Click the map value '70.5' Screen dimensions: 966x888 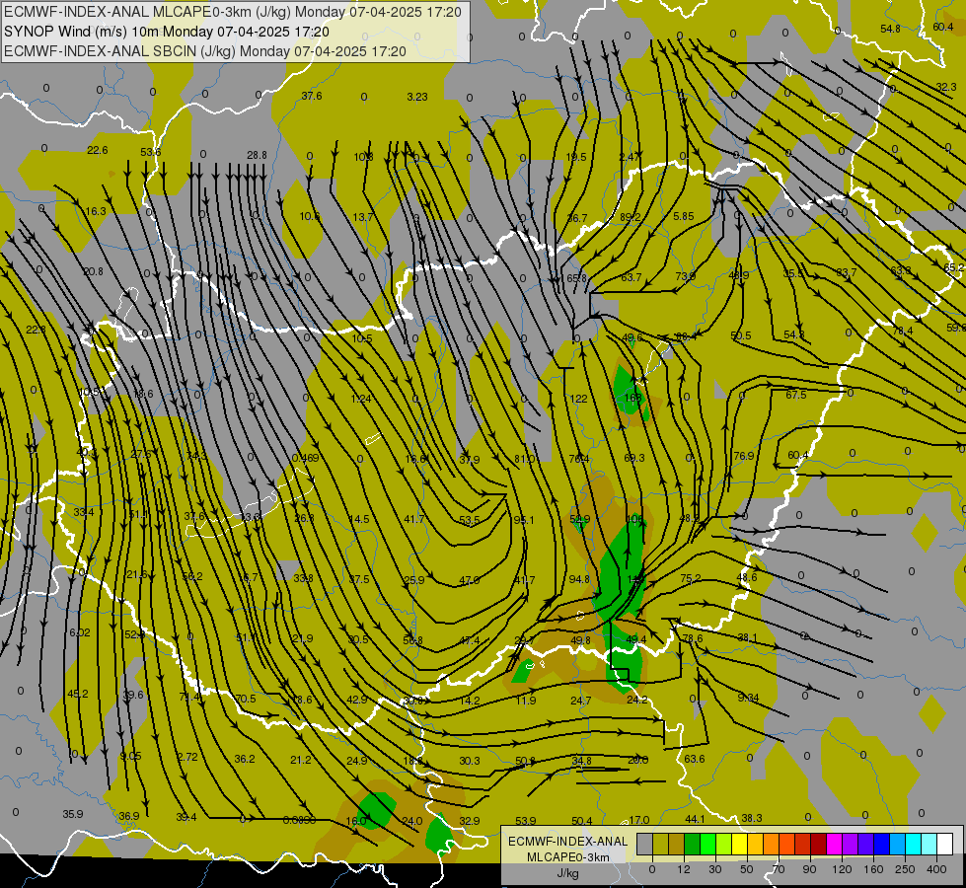[245, 699]
